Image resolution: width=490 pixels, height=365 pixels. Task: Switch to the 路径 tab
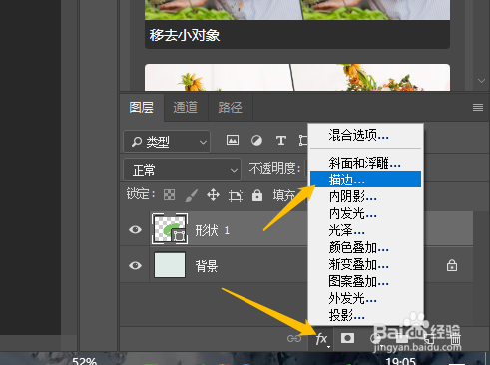(x=231, y=108)
